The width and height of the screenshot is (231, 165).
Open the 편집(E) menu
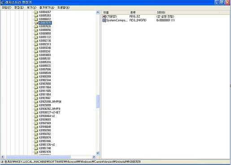[x=19, y=8]
